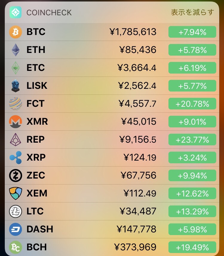Screen dimensions: 224x256
Task: Tap the orange Bitcoin BTC coin icon
Action: (x=16, y=32)
